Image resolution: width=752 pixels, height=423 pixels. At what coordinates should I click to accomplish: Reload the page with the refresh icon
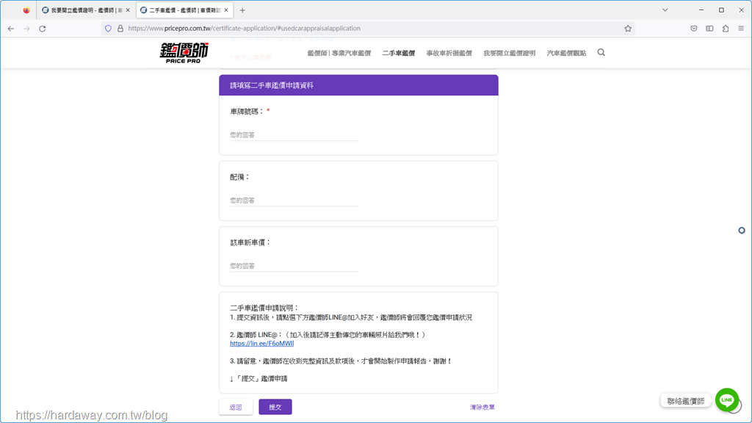click(43, 29)
